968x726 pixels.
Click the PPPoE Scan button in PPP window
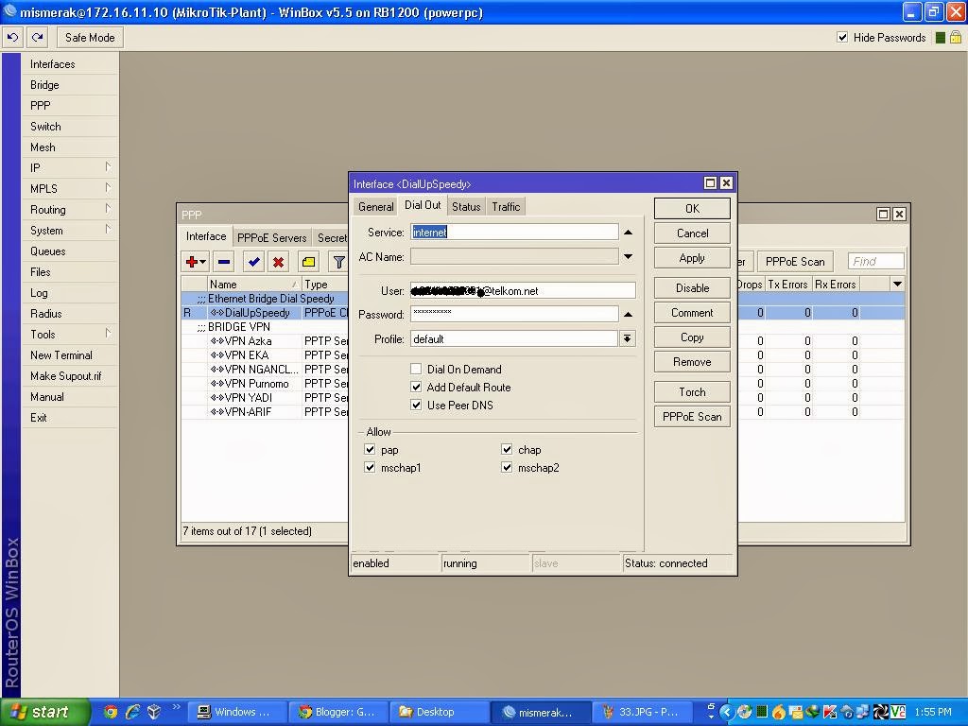coord(795,262)
